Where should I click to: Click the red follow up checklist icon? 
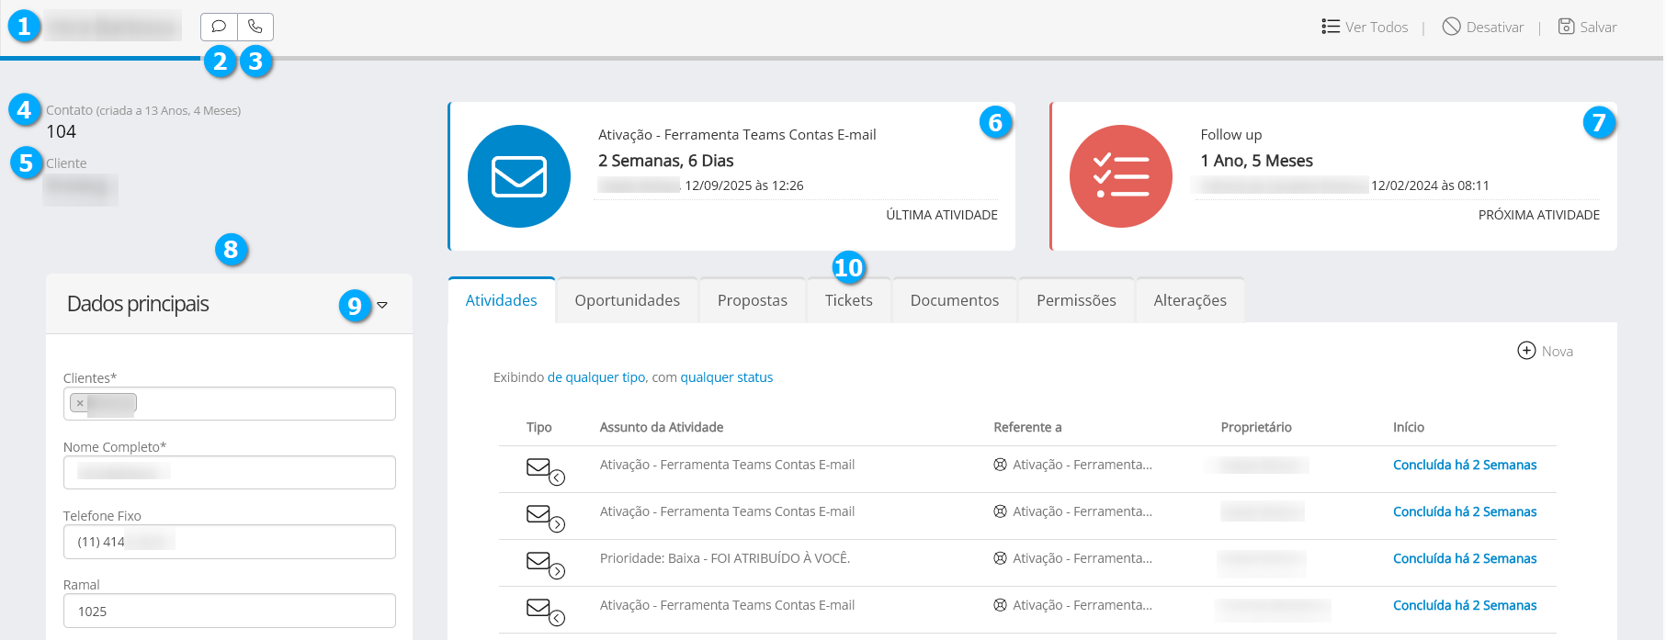click(x=1120, y=176)
